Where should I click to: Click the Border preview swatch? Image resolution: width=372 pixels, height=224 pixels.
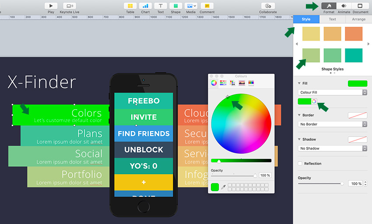point(358,115)
